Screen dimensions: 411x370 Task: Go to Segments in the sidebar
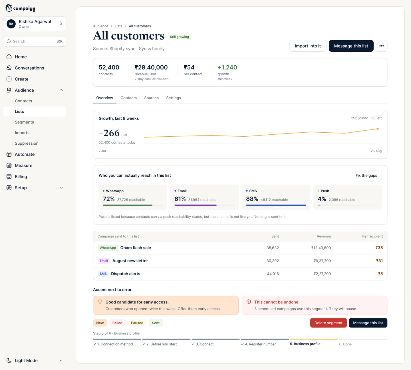click(x=35, y=122)
